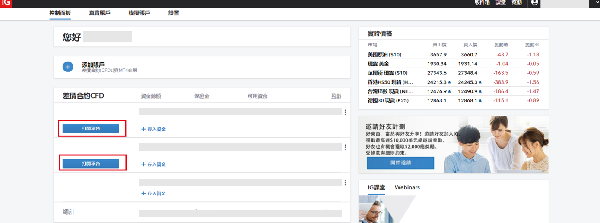Click the up arrow beside buy price 12868.1
This screenshot has width=600, height=223.
coord(480,100)
